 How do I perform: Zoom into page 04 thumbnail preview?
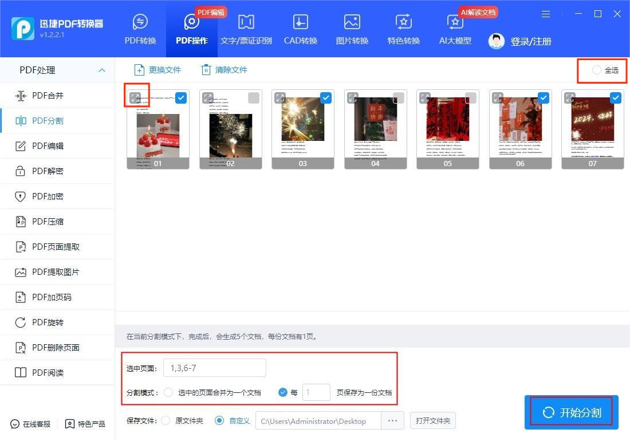tap(352, 97)
